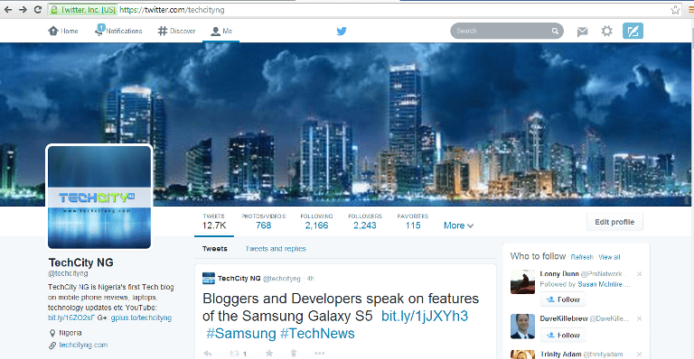Go back with the browser back arrow
Screen dimensions: 694x359
[8, 9]
